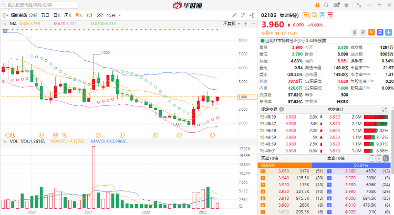Click the 3.960 current price tag on chart axis
This screenshot has width=394, height=215.
pos(247,97)
